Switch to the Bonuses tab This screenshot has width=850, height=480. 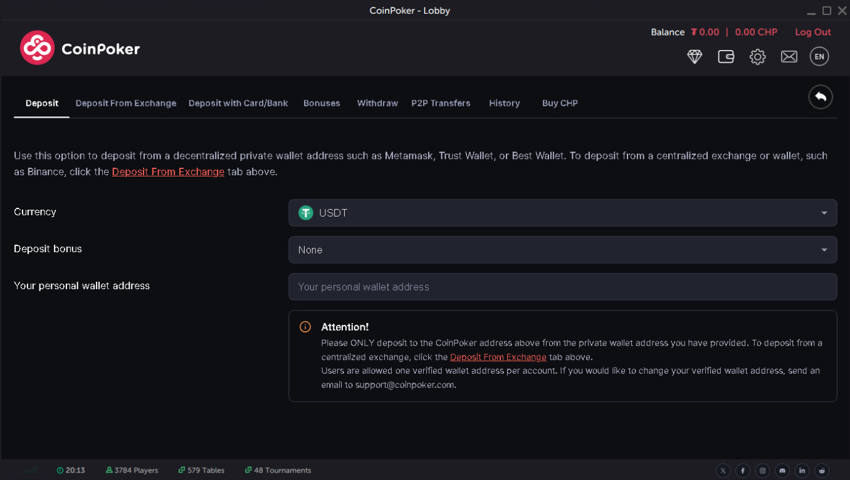(322, 103)
